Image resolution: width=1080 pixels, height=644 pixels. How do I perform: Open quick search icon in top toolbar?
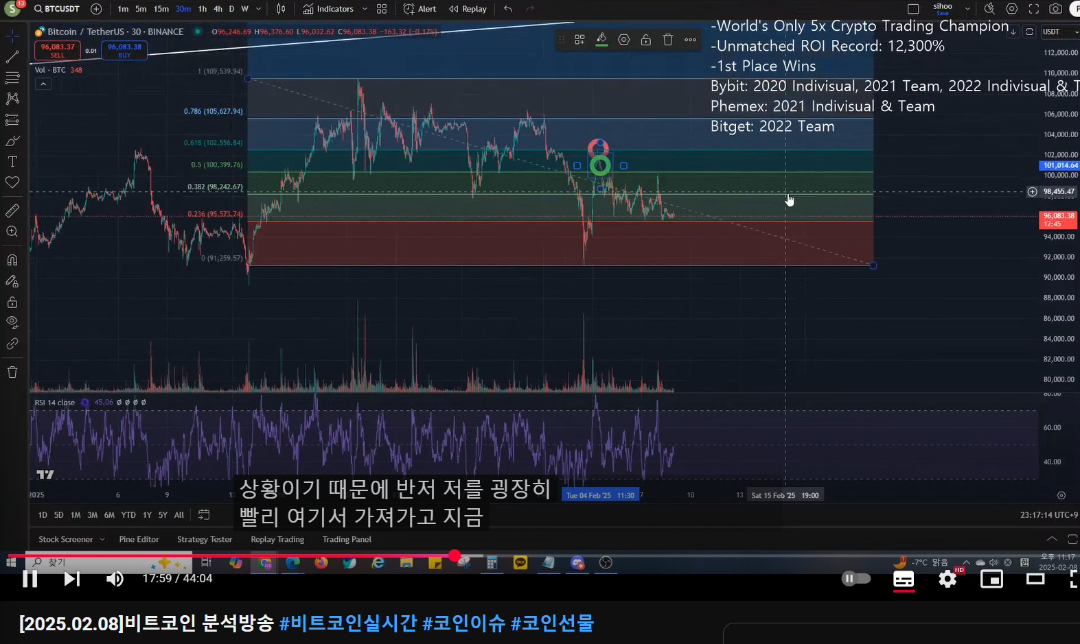pos(989,9)
